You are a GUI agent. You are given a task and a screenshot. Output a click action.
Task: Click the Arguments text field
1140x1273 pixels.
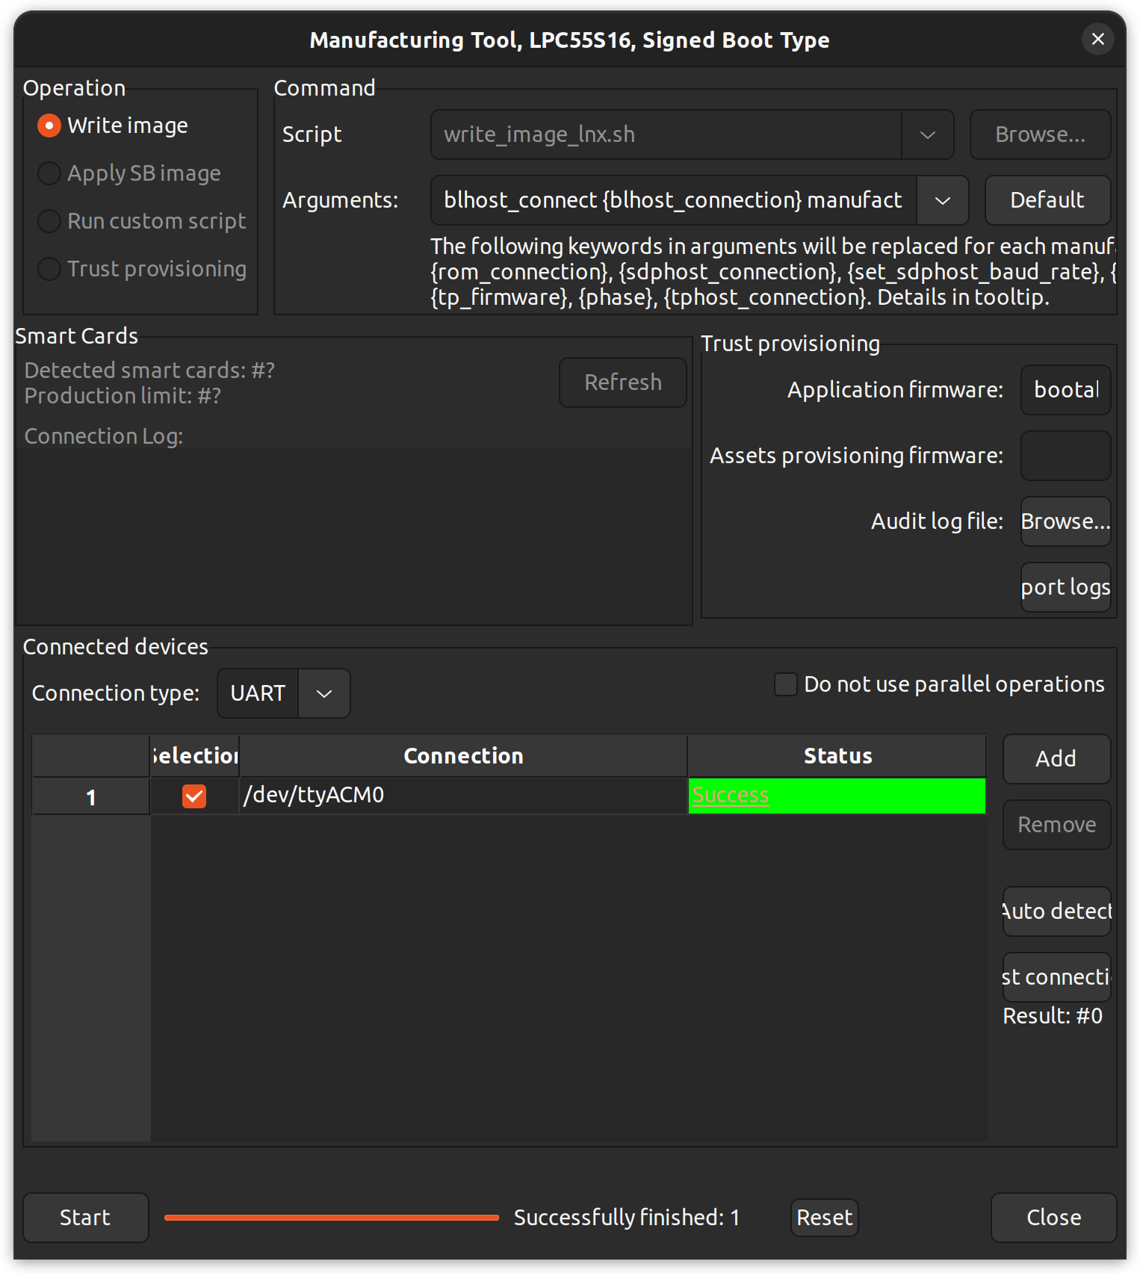click(x=672, y=200)
